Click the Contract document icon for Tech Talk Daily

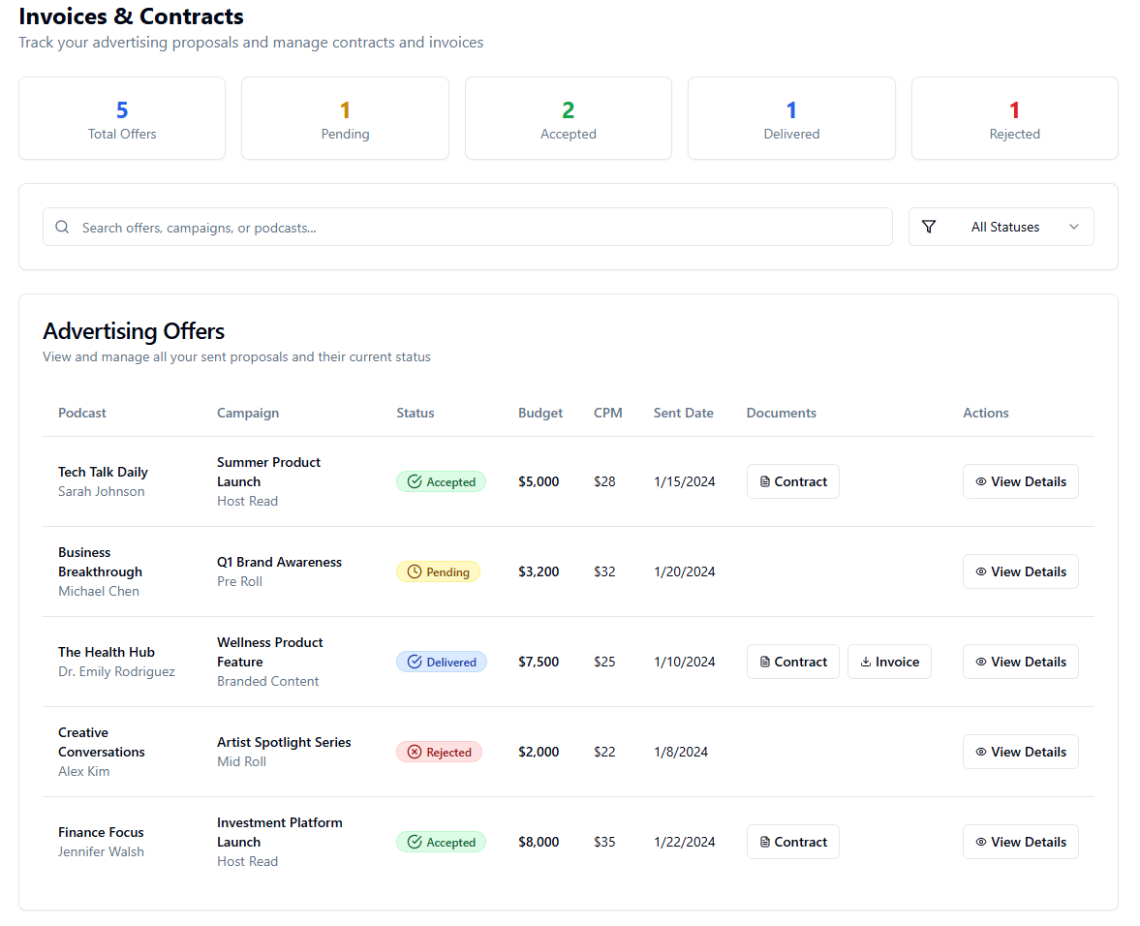(764, 481)
